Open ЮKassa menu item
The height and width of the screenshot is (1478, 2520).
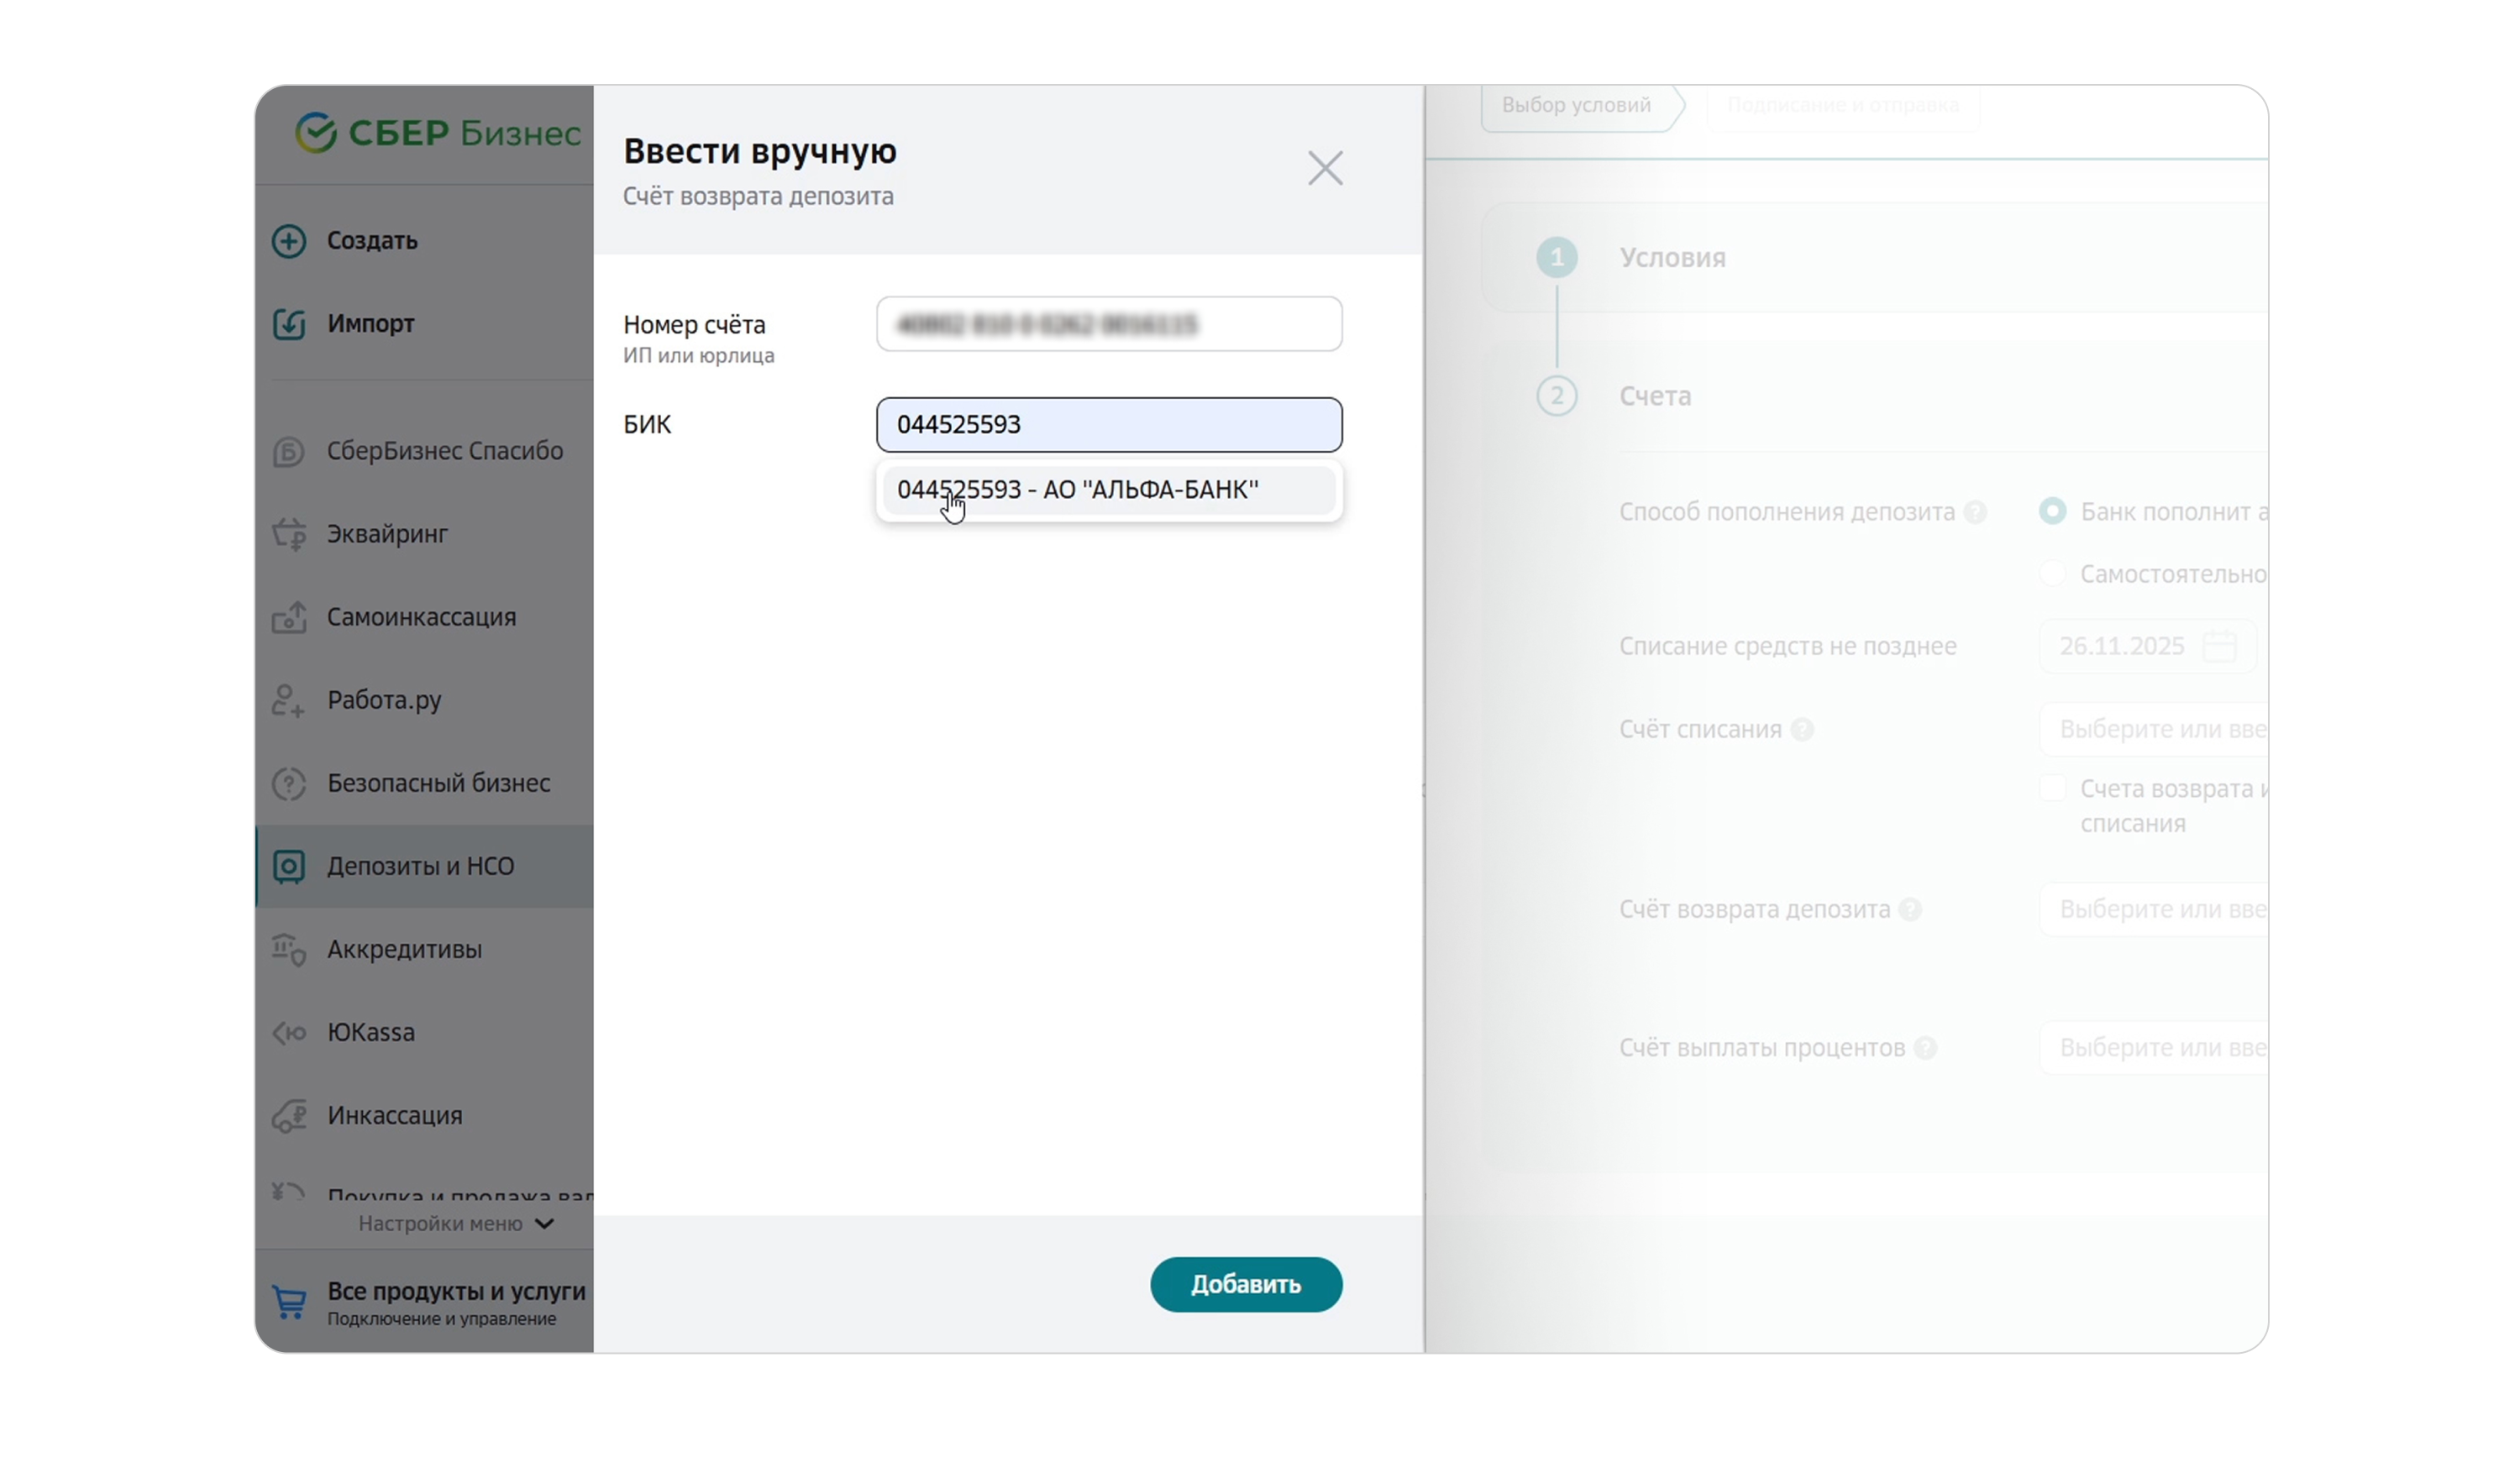(371, 1033)
